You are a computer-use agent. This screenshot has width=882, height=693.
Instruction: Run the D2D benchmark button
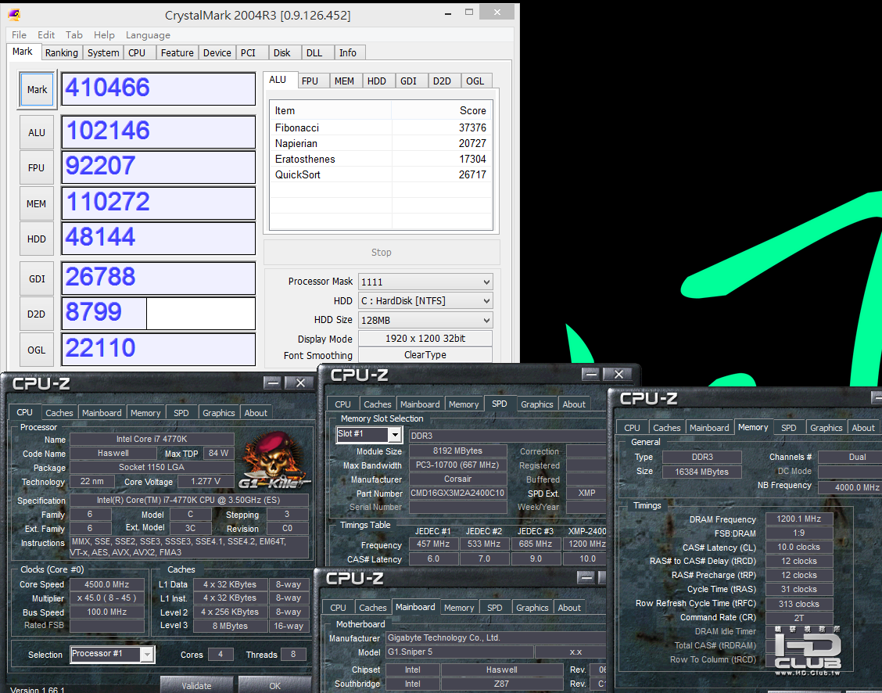click(x=37, y=314)
